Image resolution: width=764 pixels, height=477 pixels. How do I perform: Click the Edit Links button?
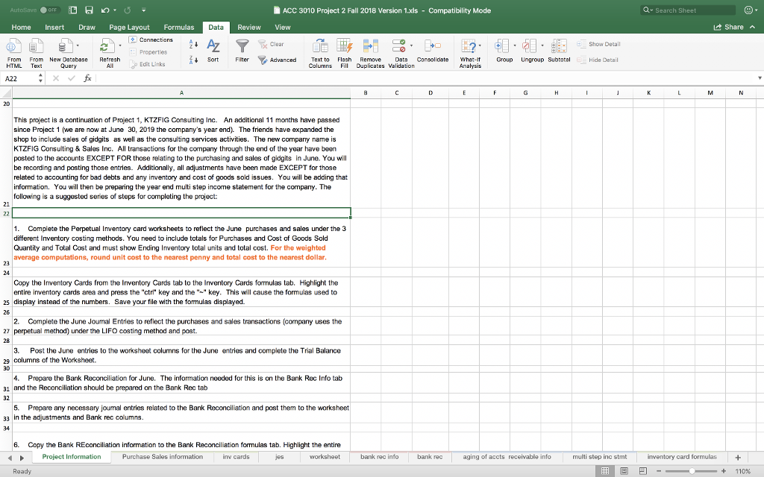click(147, 64)
